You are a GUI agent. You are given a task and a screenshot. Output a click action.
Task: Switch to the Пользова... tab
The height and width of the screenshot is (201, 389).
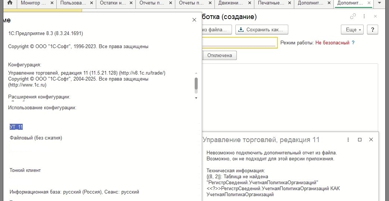(x=73, y=3)
